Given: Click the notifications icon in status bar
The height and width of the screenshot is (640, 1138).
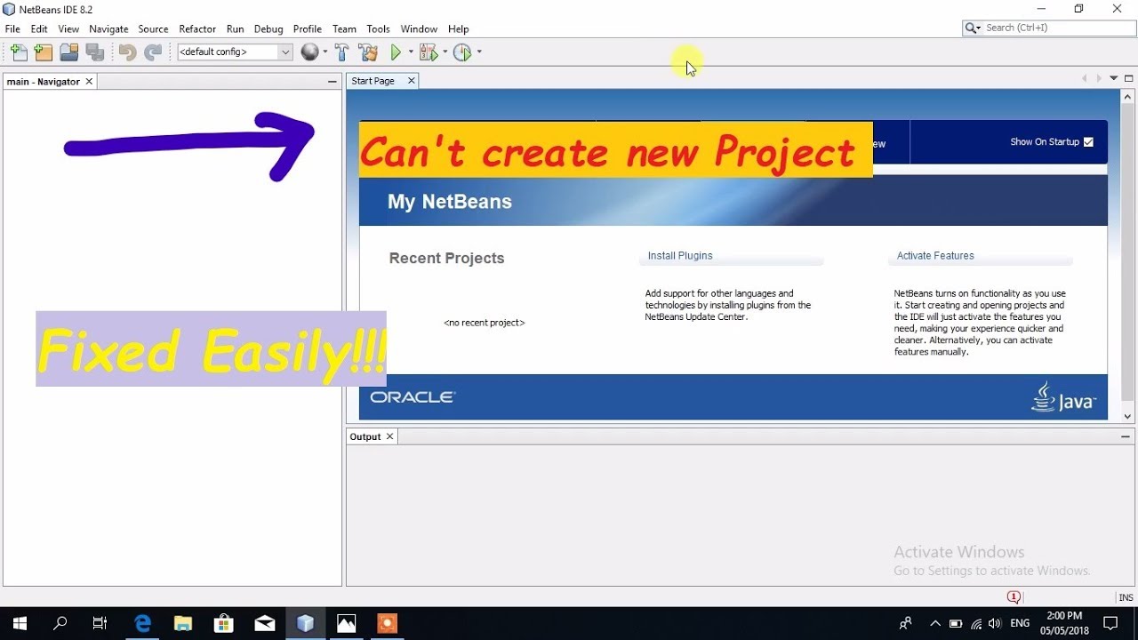Looking at the screenshot, I should pos(1014,597).
